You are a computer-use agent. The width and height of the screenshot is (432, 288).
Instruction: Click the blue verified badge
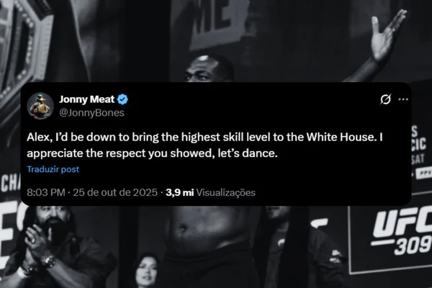tap(123, 99)
